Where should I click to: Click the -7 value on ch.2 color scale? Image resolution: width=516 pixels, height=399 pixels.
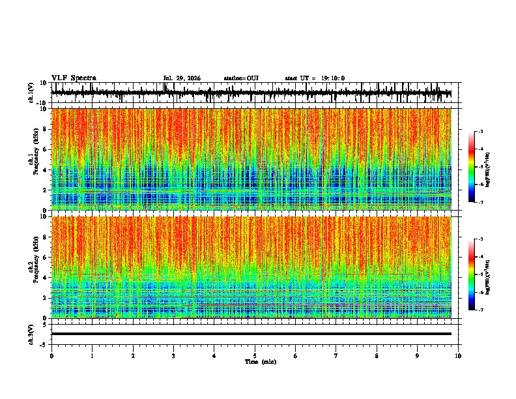click(x=480, y=310)
